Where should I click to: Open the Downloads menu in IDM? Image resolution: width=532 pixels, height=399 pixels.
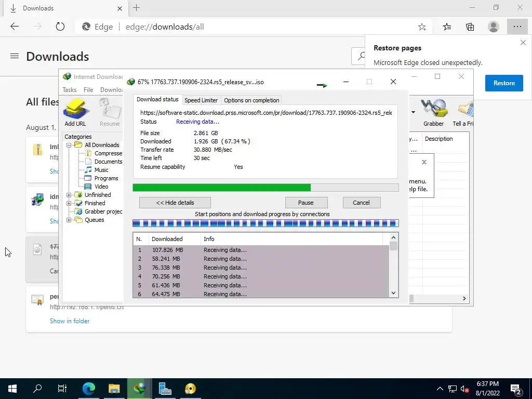coord(111,89)
